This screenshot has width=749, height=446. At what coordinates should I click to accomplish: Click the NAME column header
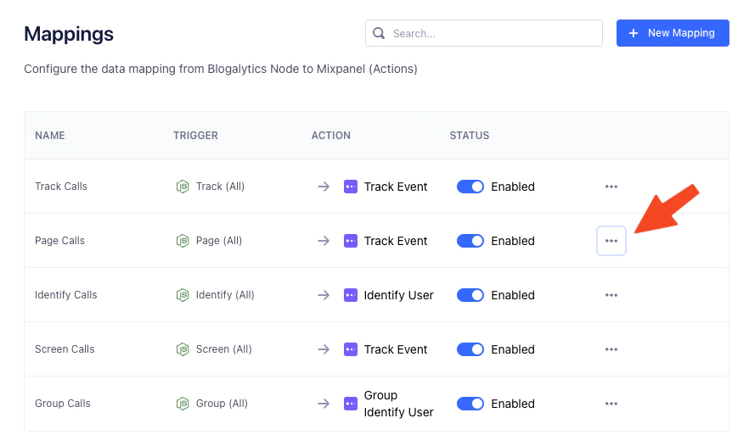(x=50, y=136)
